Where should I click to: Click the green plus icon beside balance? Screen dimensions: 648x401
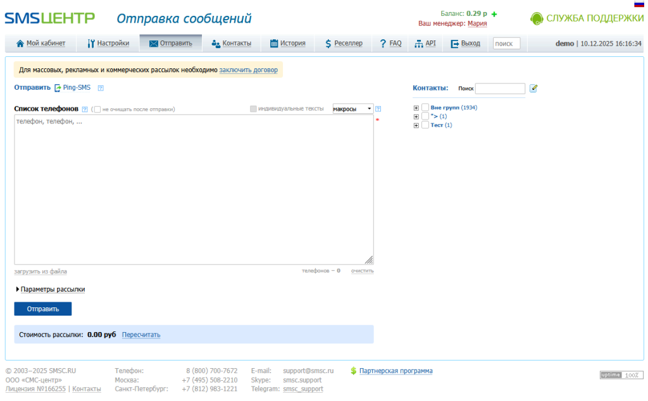(494, 14)
